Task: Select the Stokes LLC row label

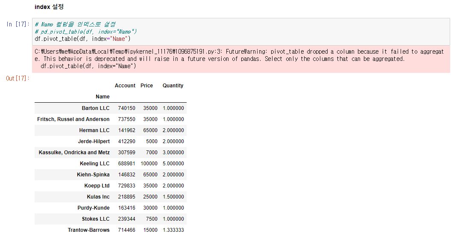Action: (96, 219)
